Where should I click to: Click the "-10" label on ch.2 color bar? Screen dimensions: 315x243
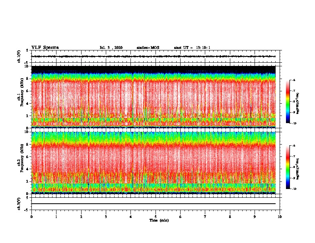click(x=294, y=189)
